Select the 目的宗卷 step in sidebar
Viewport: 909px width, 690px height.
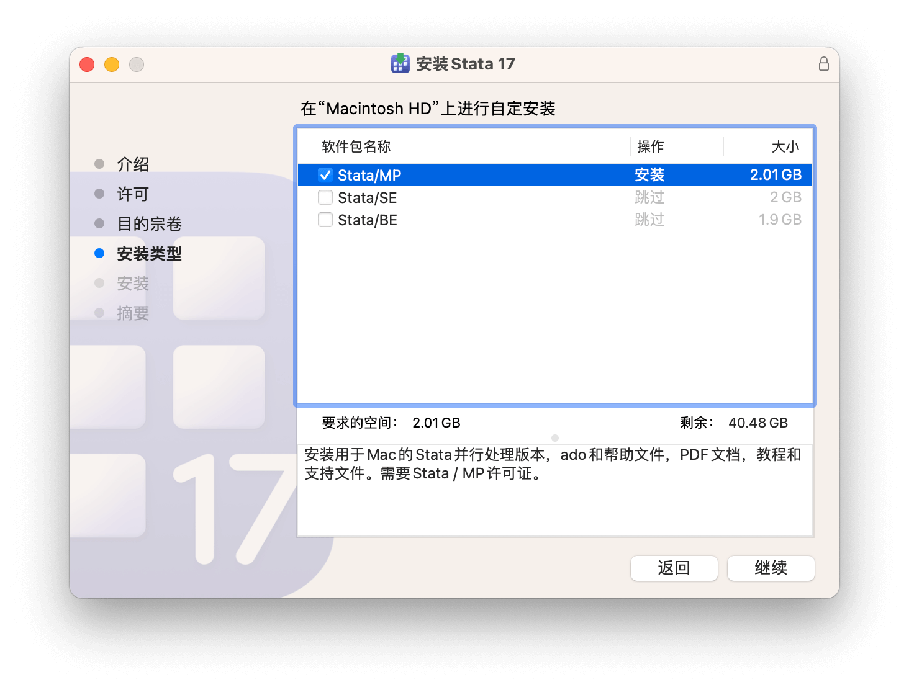[149, 223]
